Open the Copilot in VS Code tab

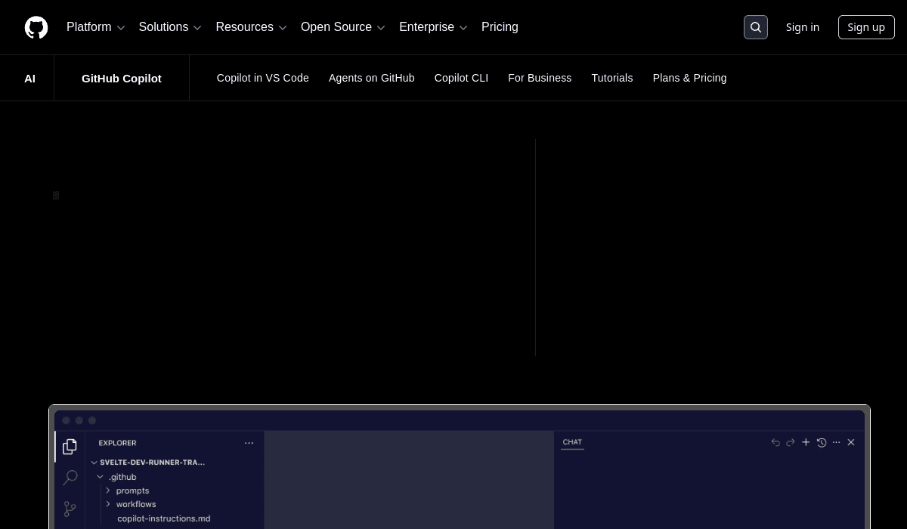[x=263, y=78]
